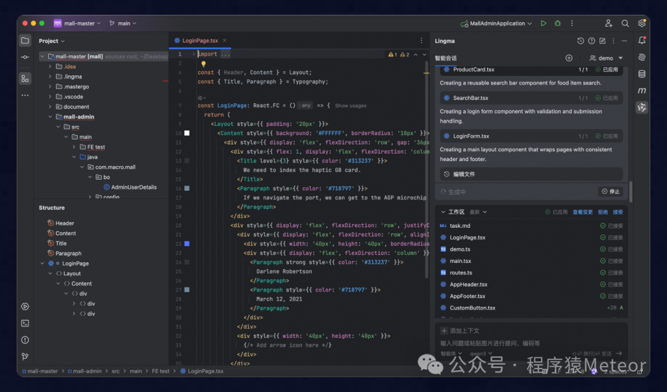The height and width of the screenshot is (392, 667).
Task: Click the 查看变更 view changes link
Action: tap(582, 212)
